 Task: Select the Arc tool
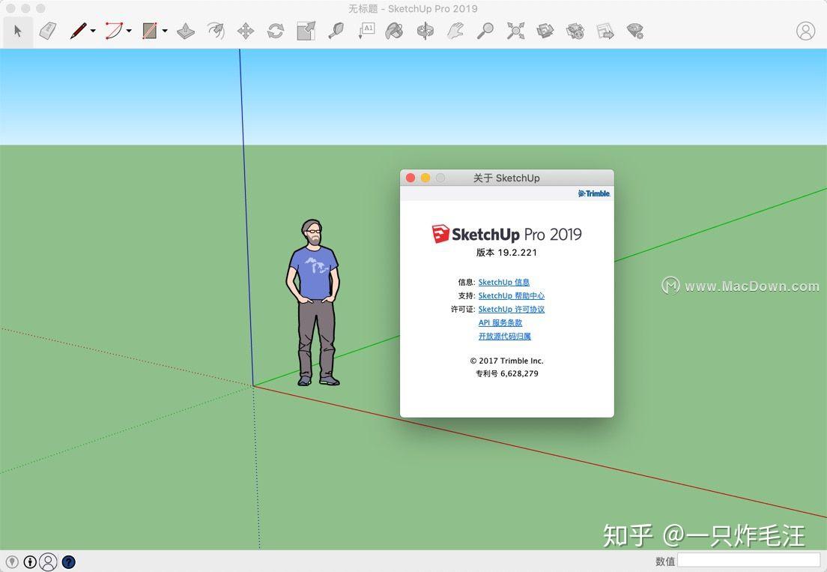(x=114, y=31)
